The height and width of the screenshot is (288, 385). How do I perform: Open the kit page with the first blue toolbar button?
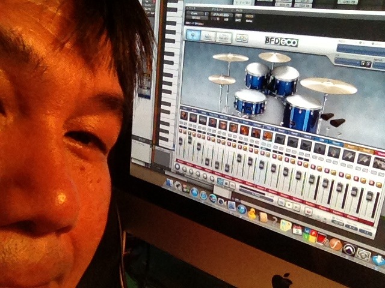coord(194,35)
